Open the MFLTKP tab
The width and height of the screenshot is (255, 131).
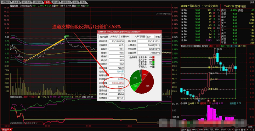(27, 2)
